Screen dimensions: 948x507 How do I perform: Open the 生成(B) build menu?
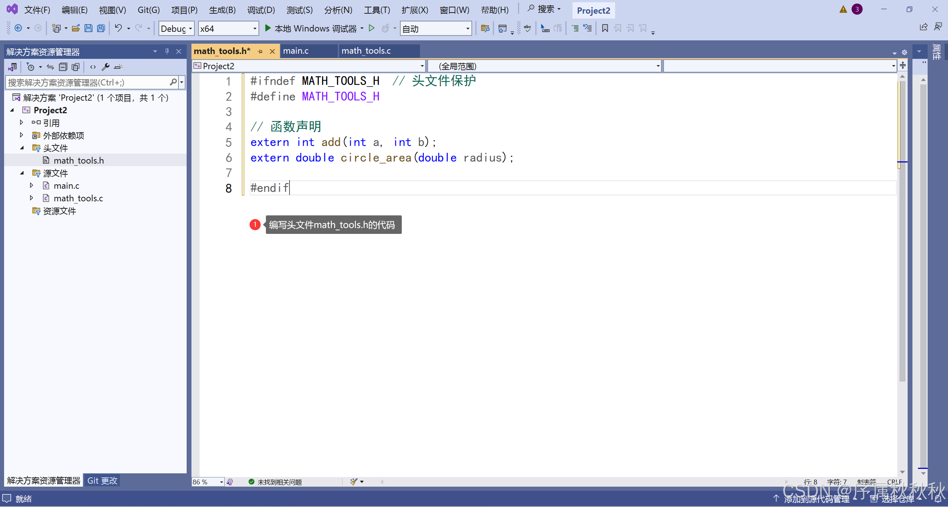point(222,10)
